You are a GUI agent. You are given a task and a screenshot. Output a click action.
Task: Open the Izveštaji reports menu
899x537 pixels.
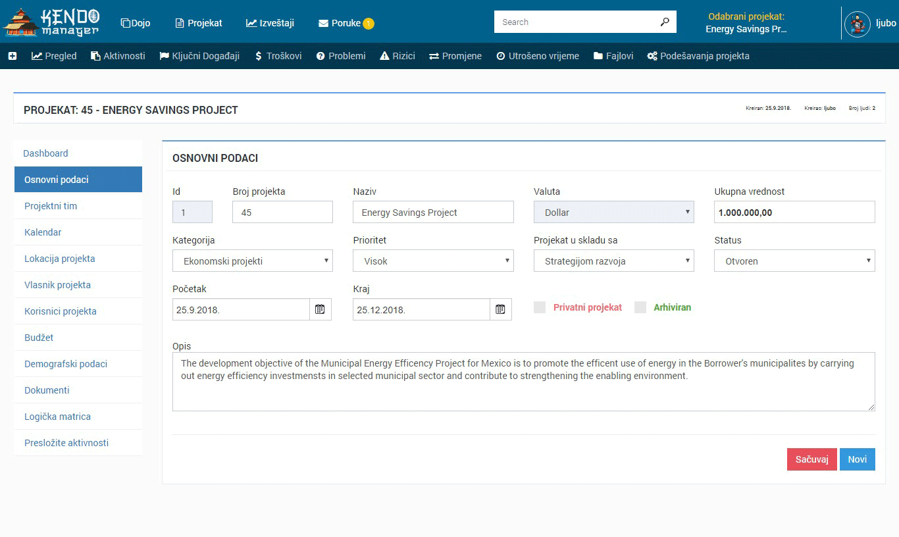point(270,23)
